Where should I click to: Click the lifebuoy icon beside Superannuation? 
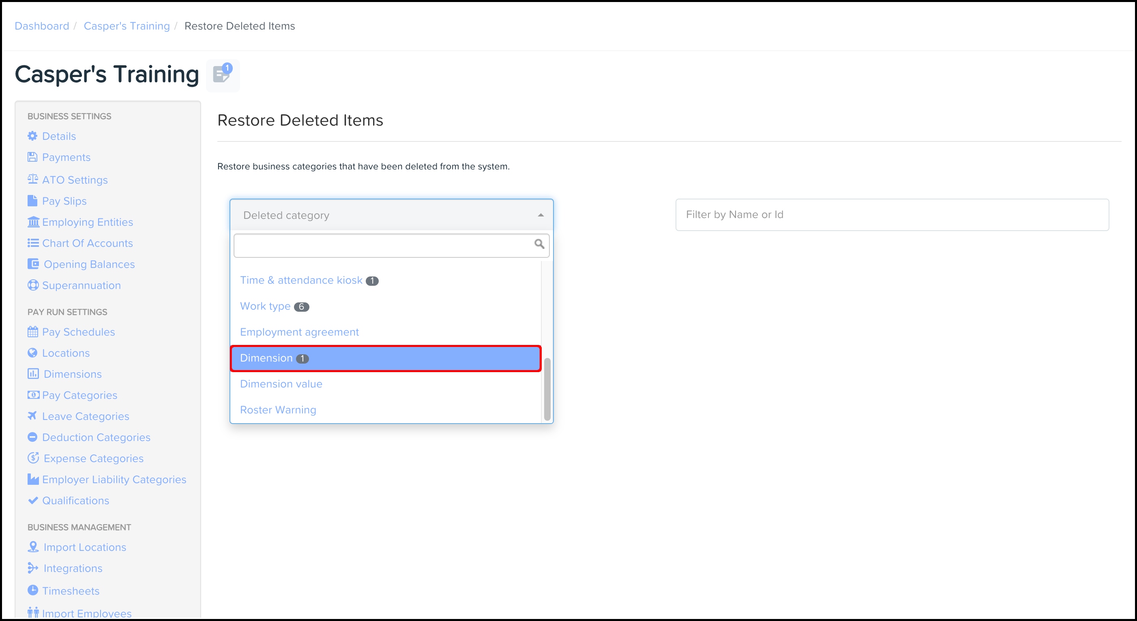pos(33,285)
